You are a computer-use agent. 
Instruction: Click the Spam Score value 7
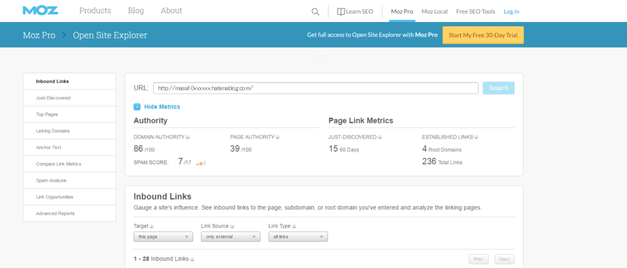(x=181, y=162)
